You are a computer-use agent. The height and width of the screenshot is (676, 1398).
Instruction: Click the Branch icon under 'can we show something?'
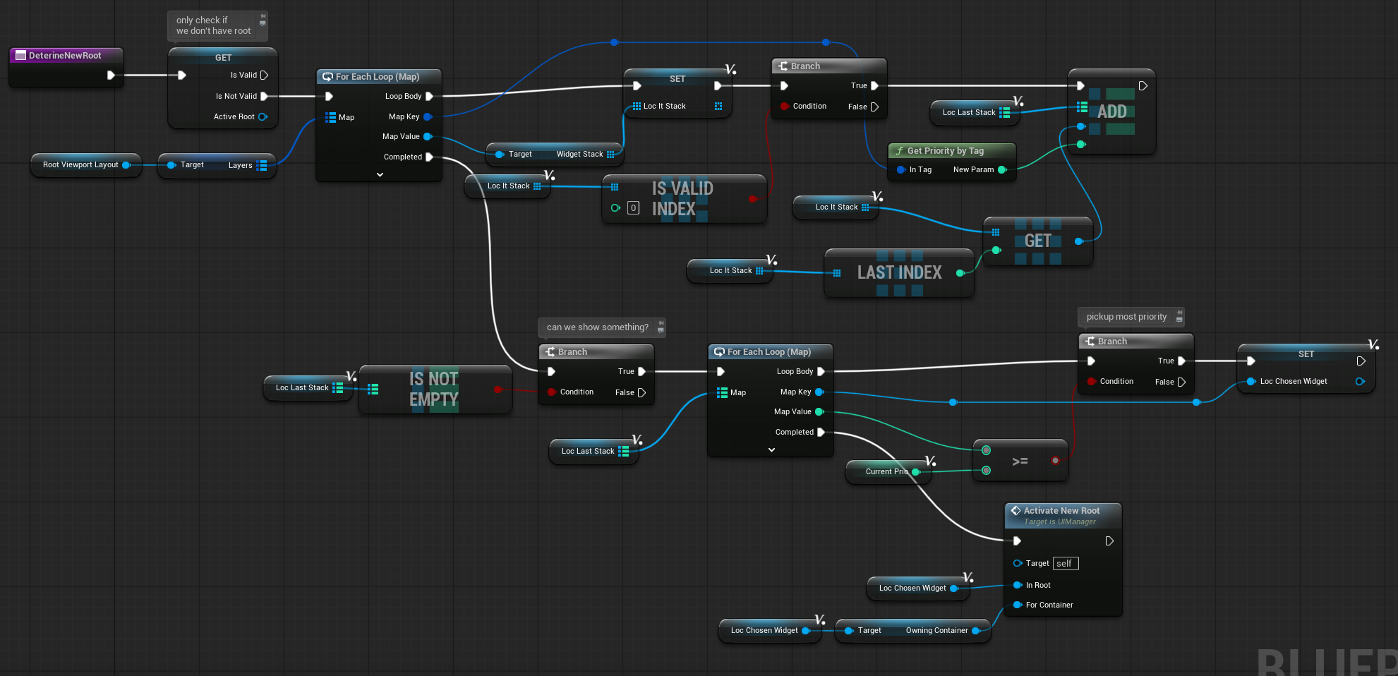pyautogui.click(x=550, y=352)
